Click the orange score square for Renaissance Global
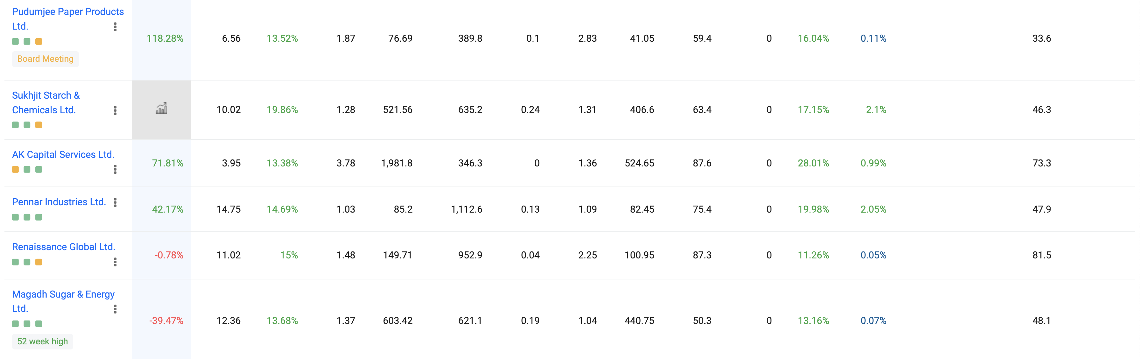The height and width of the screenshot is (359, 1140). (39, 262)
